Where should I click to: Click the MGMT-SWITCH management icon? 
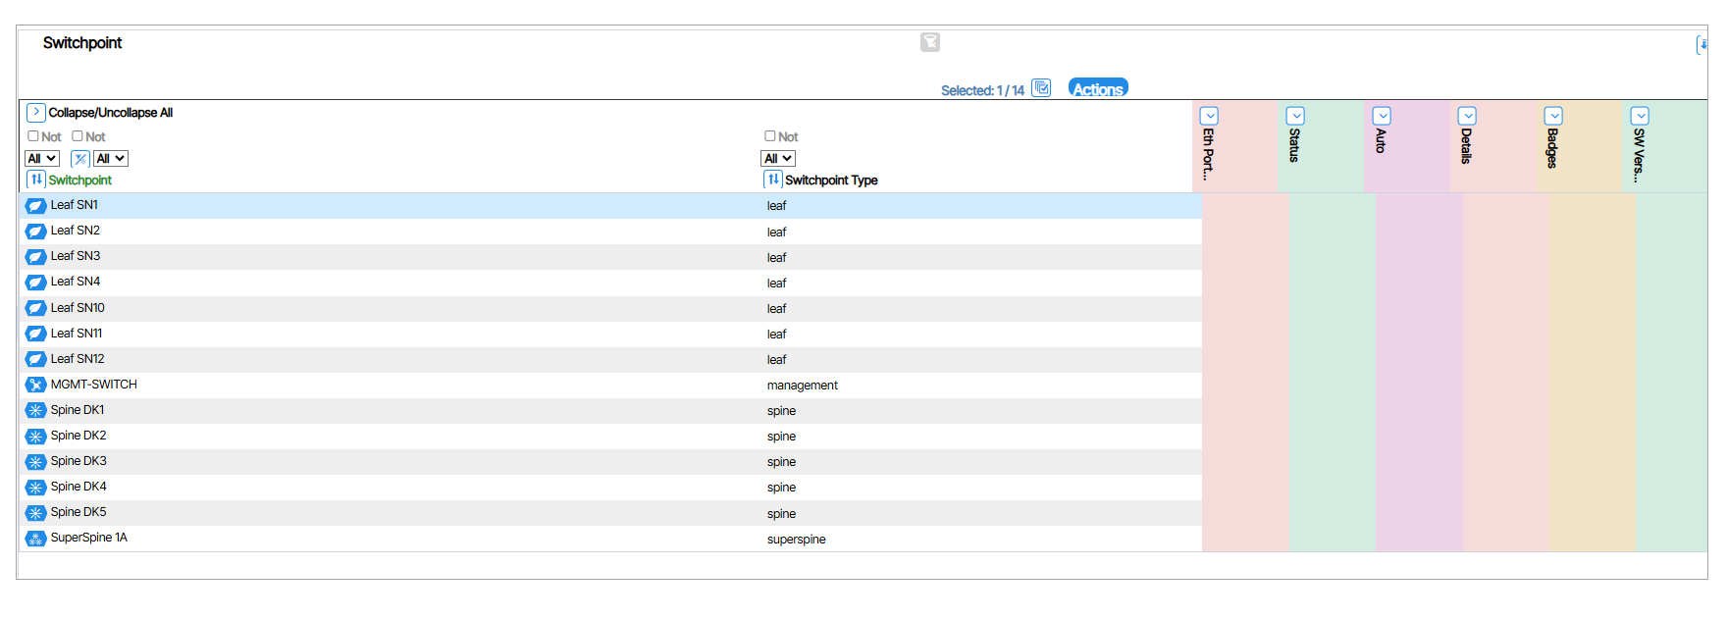(36, 385)
